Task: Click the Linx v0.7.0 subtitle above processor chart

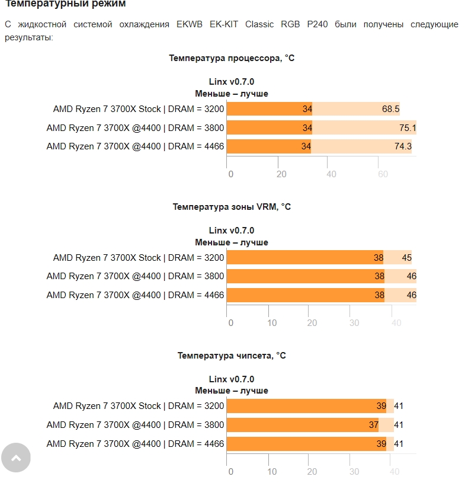Action: [x=232, y=82]
